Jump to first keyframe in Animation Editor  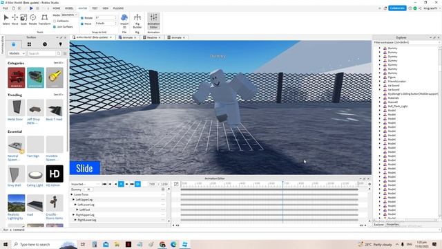[x=104, y=184]
